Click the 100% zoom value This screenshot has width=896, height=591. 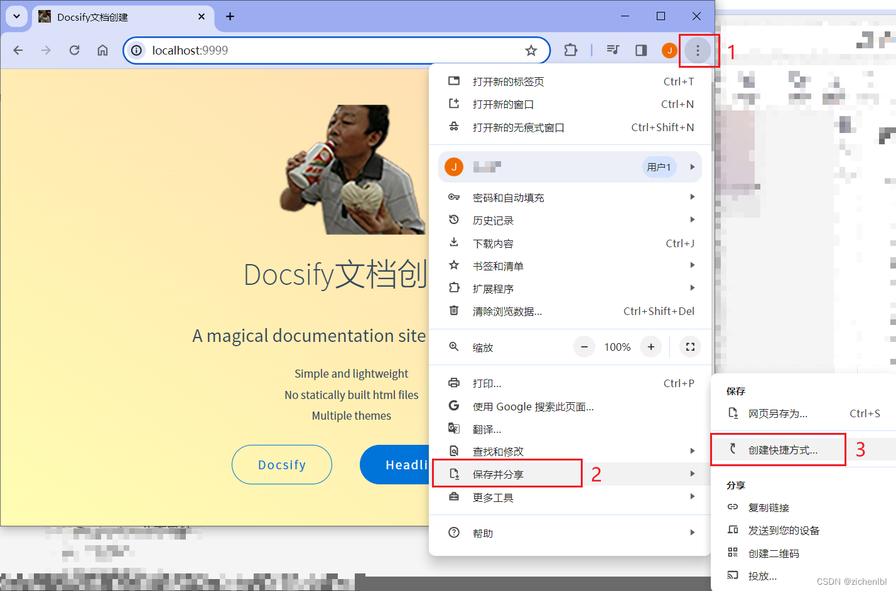click(617, 347)
